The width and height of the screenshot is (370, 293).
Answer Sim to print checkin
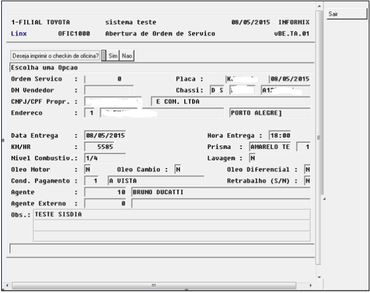[x=113, y=56]
